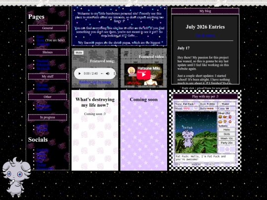
Task: Open the Enter page link
Action: (40, 37)
